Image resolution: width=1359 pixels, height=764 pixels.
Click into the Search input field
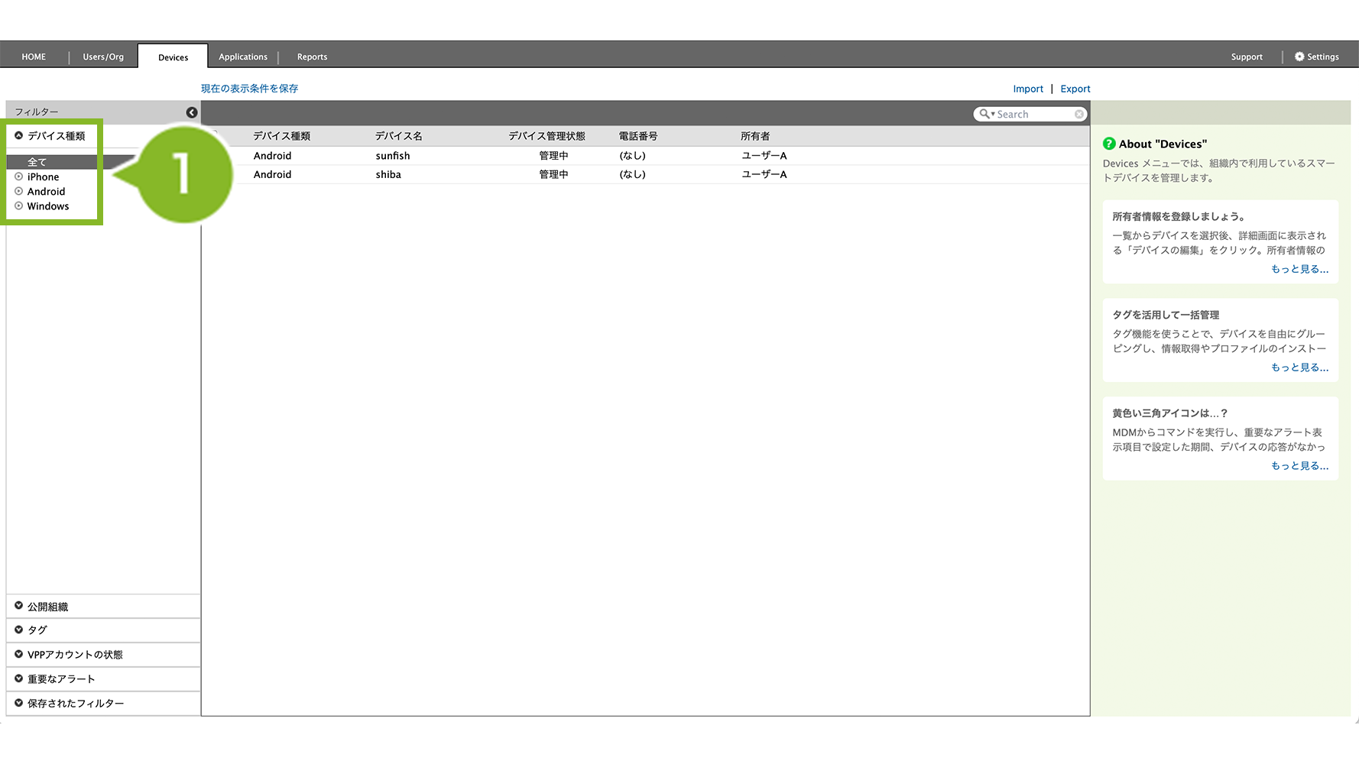[x=1033, y=114]
